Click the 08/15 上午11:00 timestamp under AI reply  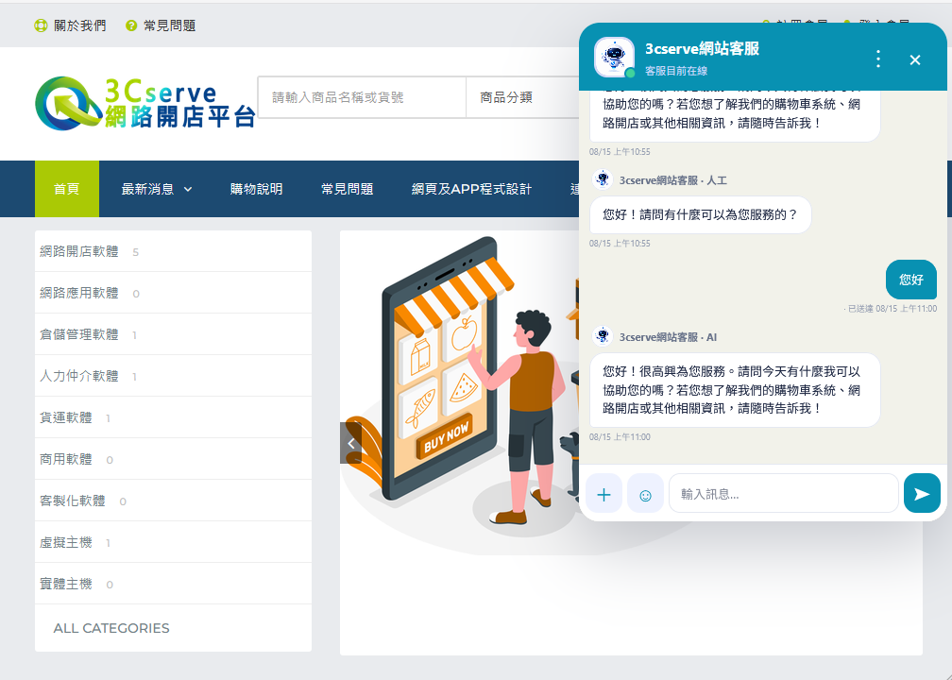tap(620, 437)
